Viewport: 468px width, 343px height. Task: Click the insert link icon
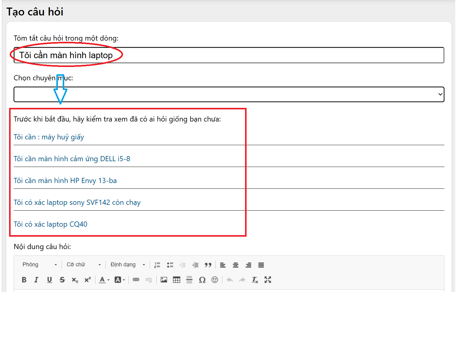pos(136,280)
